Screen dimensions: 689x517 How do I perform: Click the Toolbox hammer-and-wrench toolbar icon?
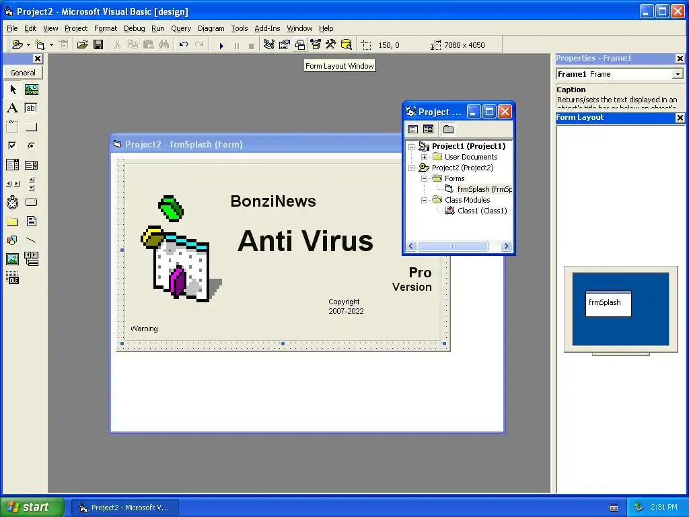330,44
